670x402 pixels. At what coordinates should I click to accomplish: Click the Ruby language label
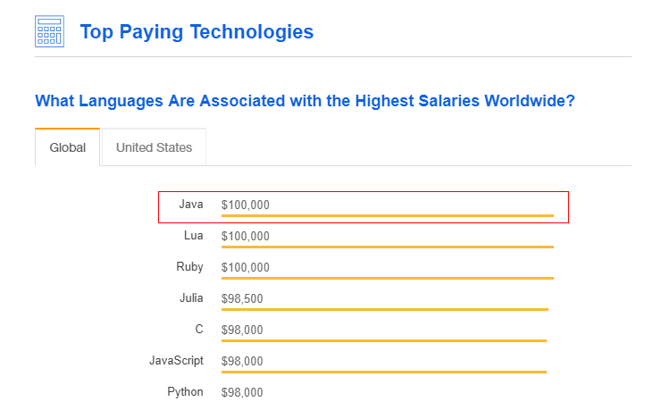(x=189, y=267)
